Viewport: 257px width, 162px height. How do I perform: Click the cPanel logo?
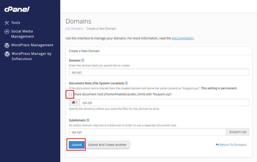(x=17, y=10)
